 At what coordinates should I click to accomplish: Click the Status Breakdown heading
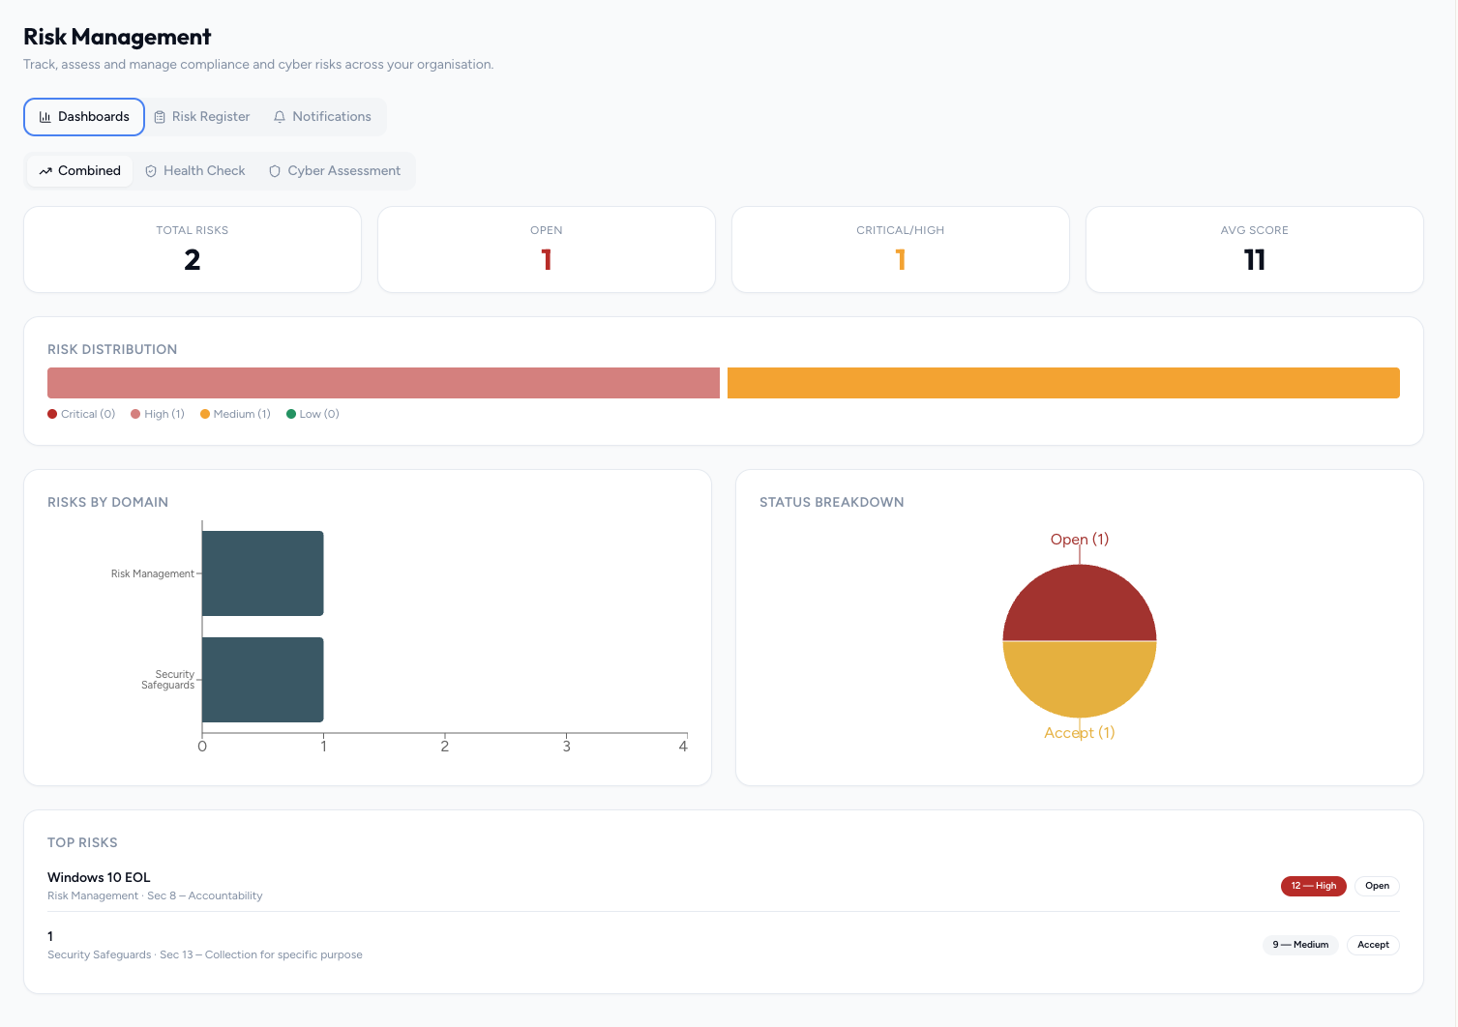[832, 502]
